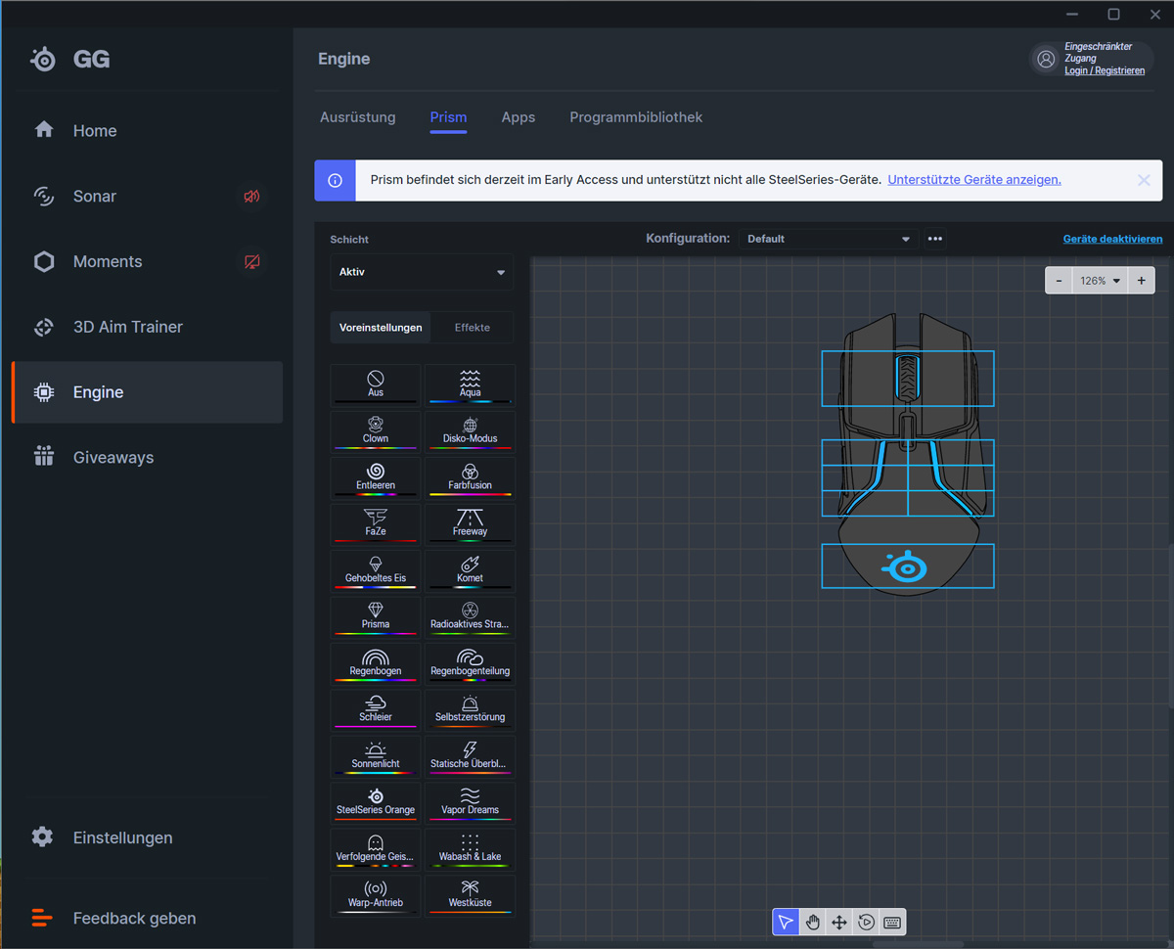Click the Geräte deaktivieren link
This screenshot has height=949, width=1174.
point(1112,239)
